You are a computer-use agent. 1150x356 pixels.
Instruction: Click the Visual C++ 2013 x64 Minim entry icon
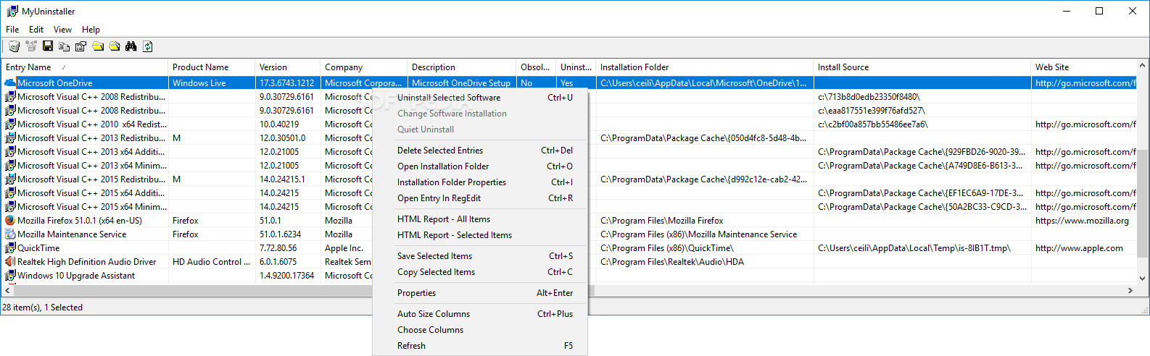10,165
